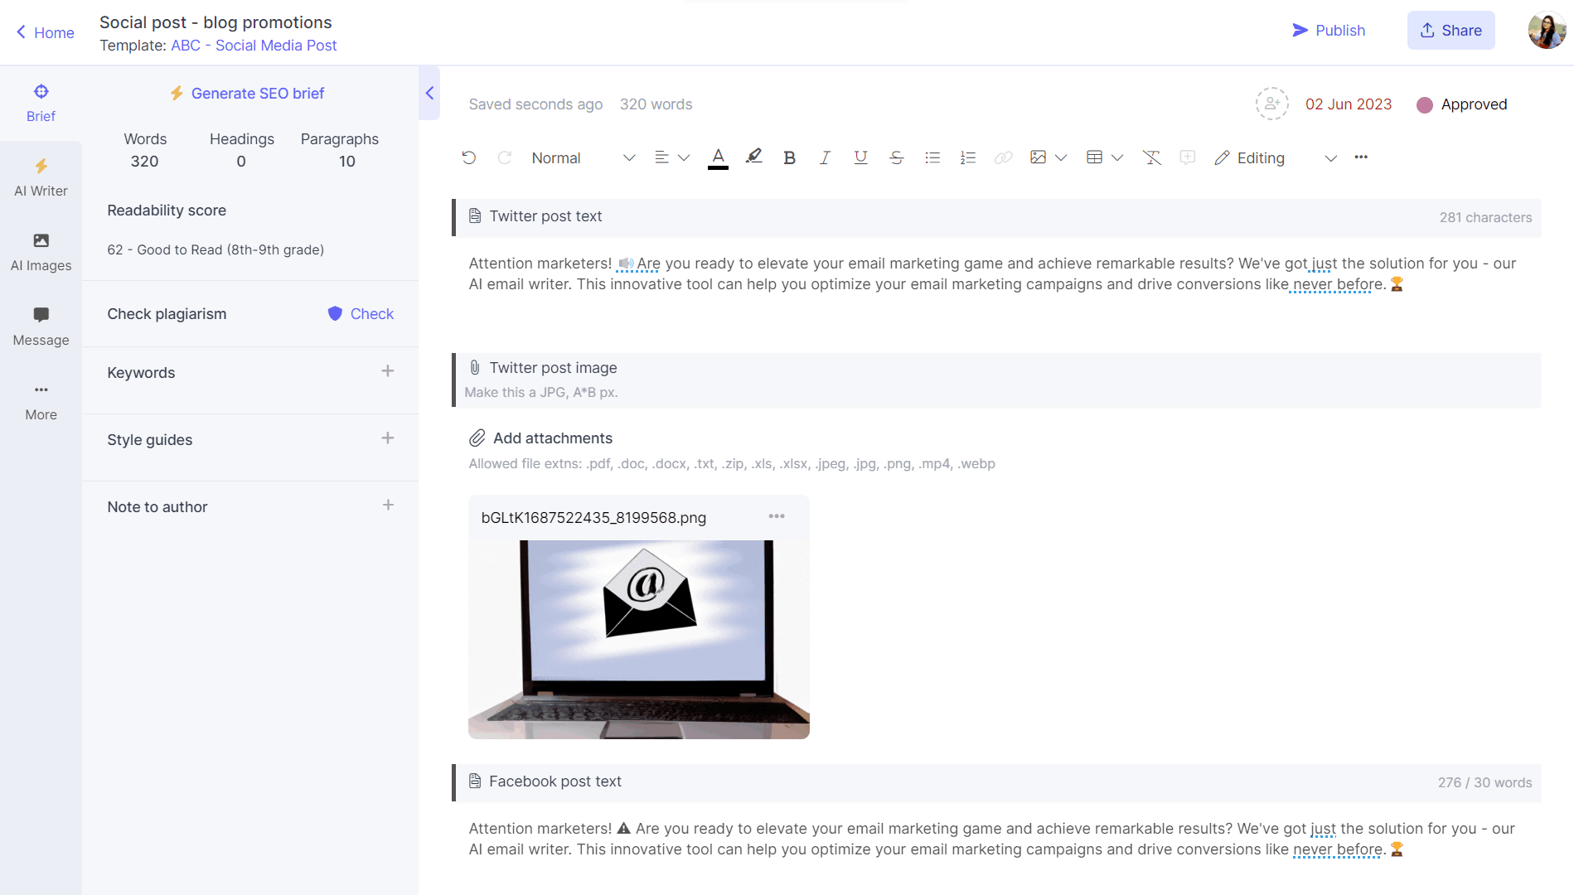Run the plagiarism Check

(361, 313)
